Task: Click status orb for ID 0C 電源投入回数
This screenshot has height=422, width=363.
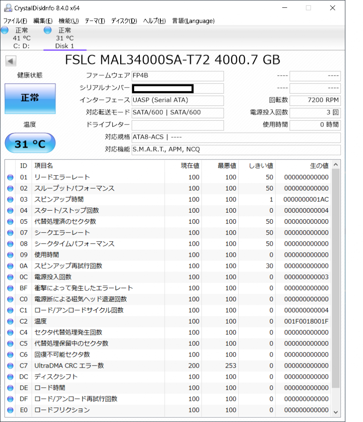Action: 10,277
